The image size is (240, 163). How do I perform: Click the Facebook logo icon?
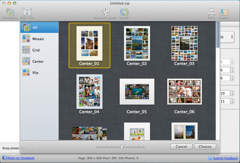point(4,158)
